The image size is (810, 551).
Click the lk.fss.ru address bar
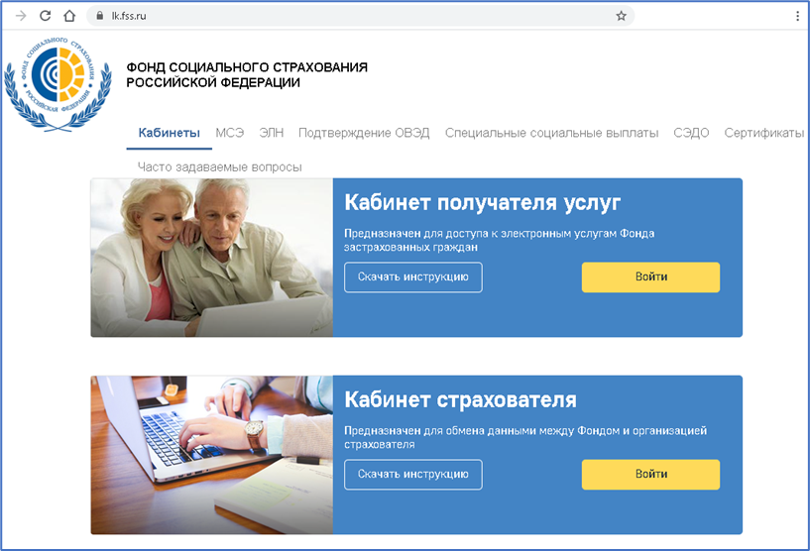tap(361, 16)
